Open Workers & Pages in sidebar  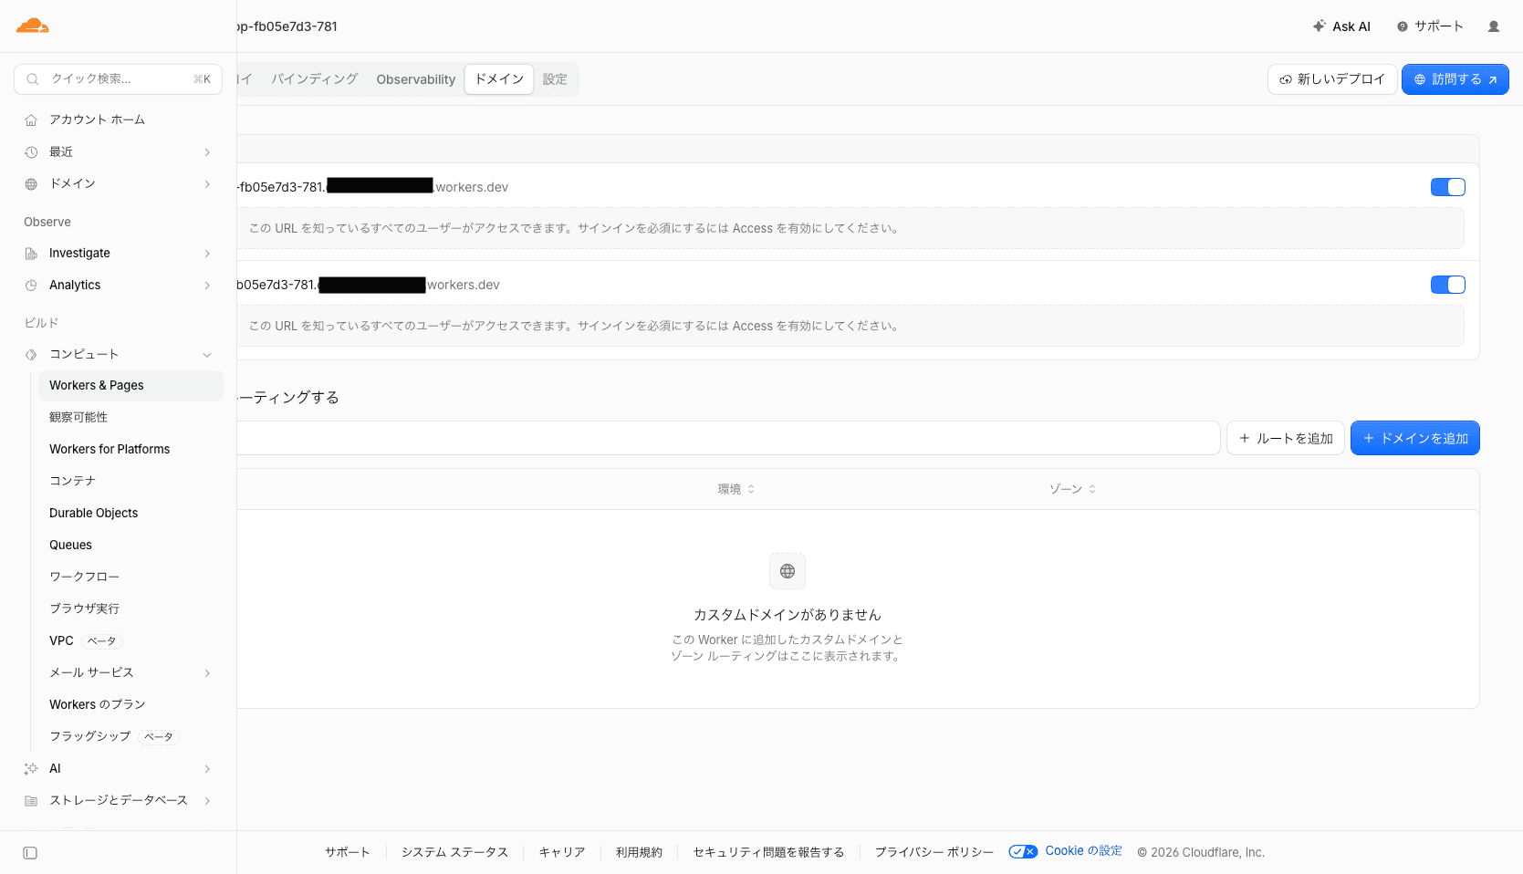tap(130, 385)
